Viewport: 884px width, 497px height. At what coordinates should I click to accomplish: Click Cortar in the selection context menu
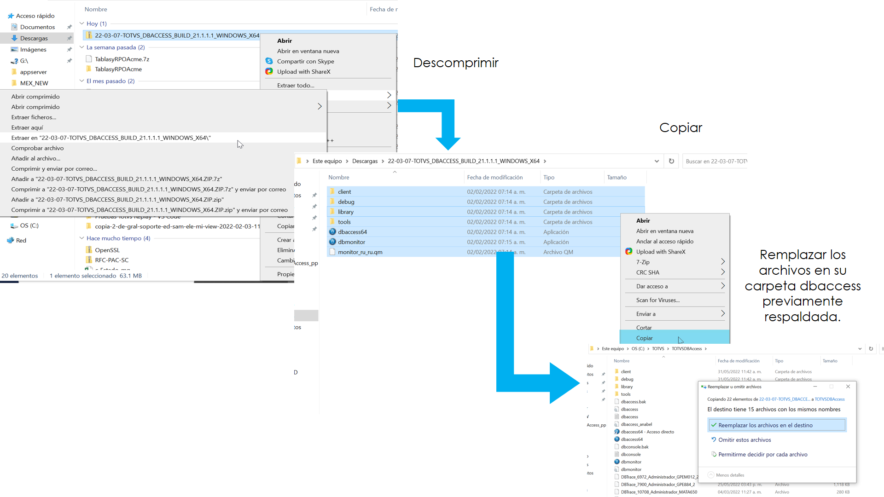[644, 328]
